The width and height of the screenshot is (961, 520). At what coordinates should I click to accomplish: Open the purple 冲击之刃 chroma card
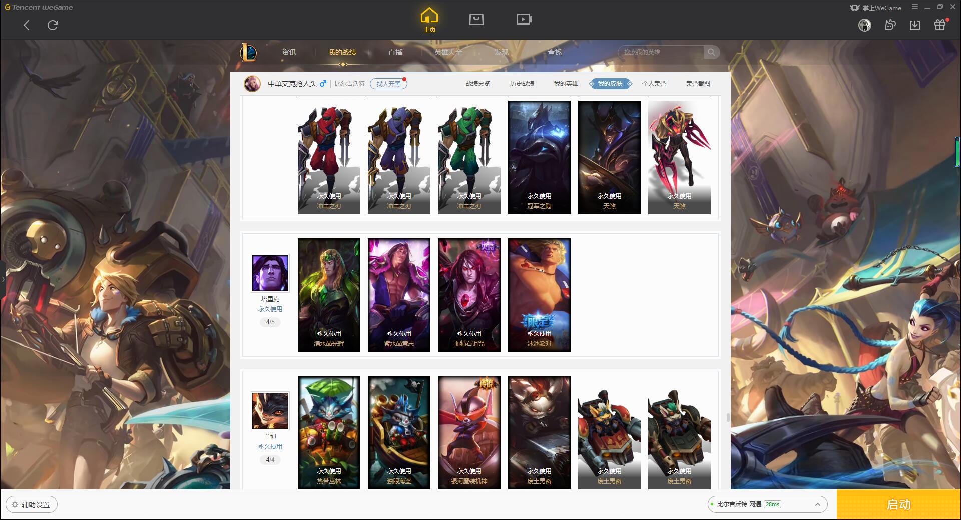click(x=399, y=157)
